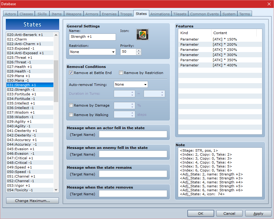Open the Restriction dropdown
This screenshot has width=274, height=219.
[x=92, y=52]
